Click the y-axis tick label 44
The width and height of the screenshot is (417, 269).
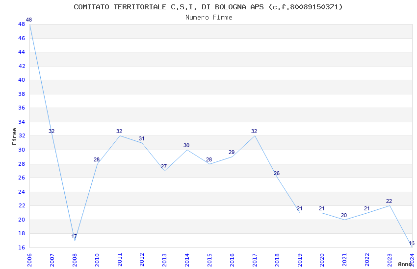22,52
